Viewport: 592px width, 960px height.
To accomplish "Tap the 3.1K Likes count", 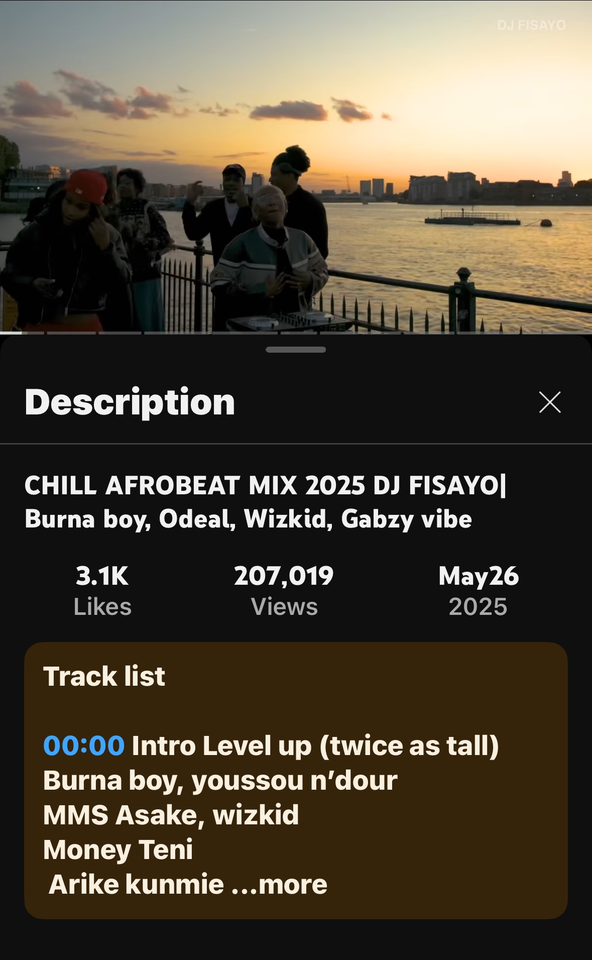I will pos(102,591).
